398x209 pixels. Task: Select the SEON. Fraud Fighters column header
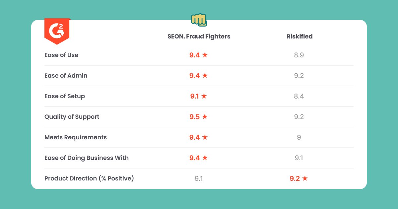(x=199, y=36)
